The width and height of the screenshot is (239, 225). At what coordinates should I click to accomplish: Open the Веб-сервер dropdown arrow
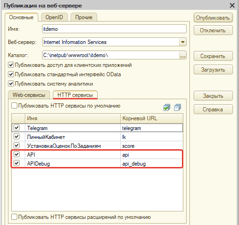click(x=183, y=42)
